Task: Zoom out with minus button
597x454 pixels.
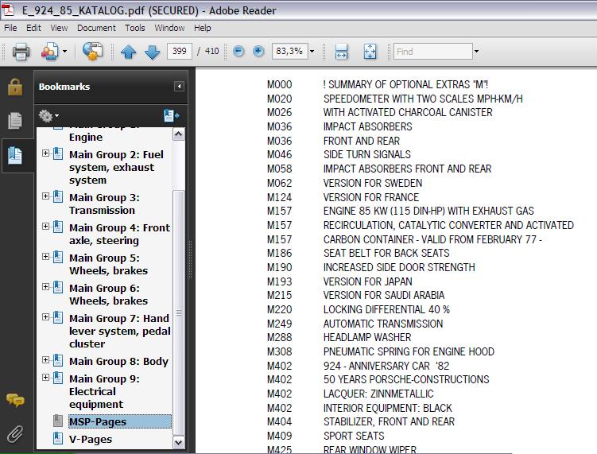Action: pos(238,51)
